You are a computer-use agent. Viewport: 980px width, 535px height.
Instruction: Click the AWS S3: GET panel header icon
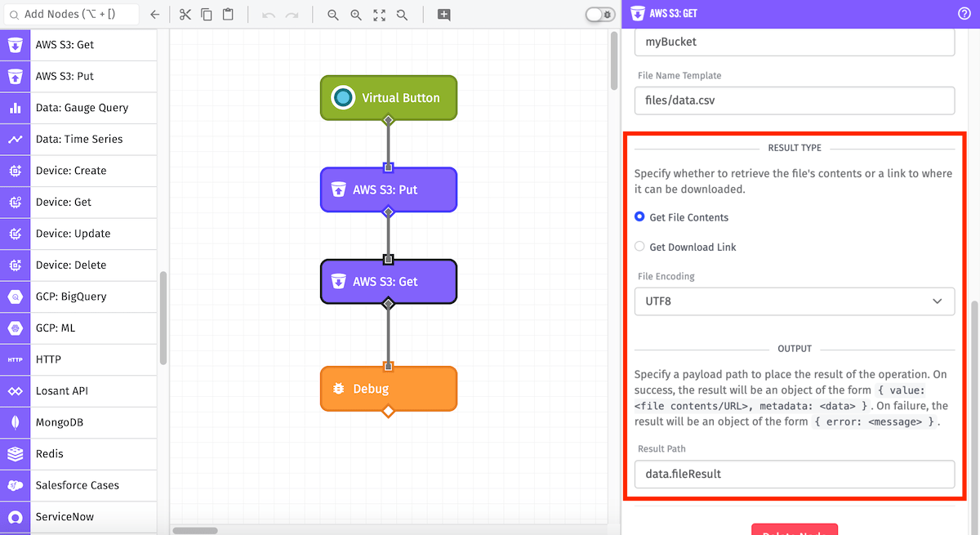(x=638, y=14)
